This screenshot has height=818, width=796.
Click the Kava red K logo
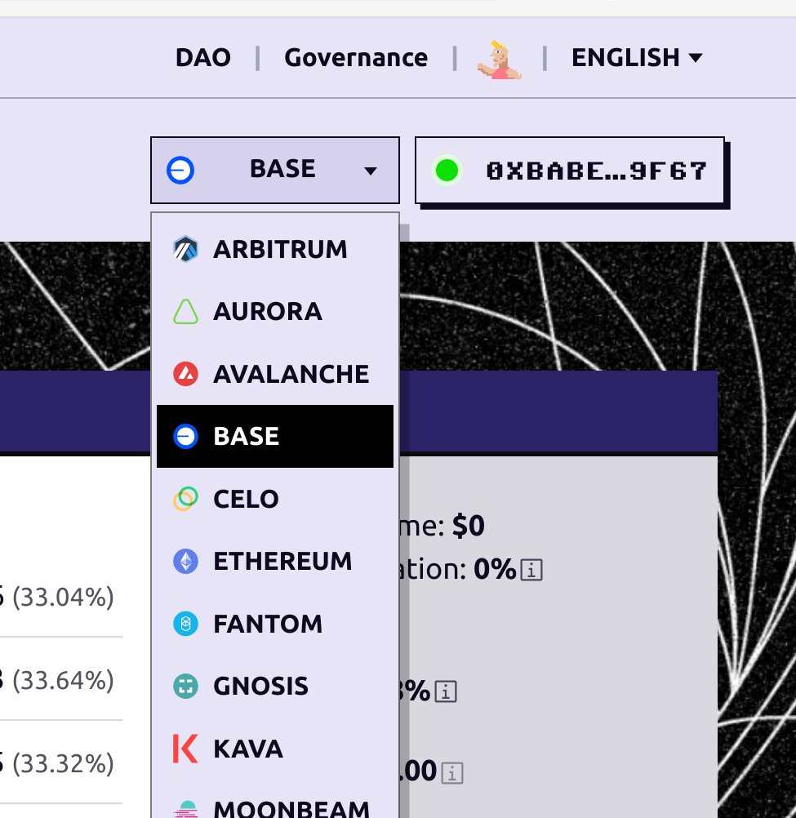point(185,749)
